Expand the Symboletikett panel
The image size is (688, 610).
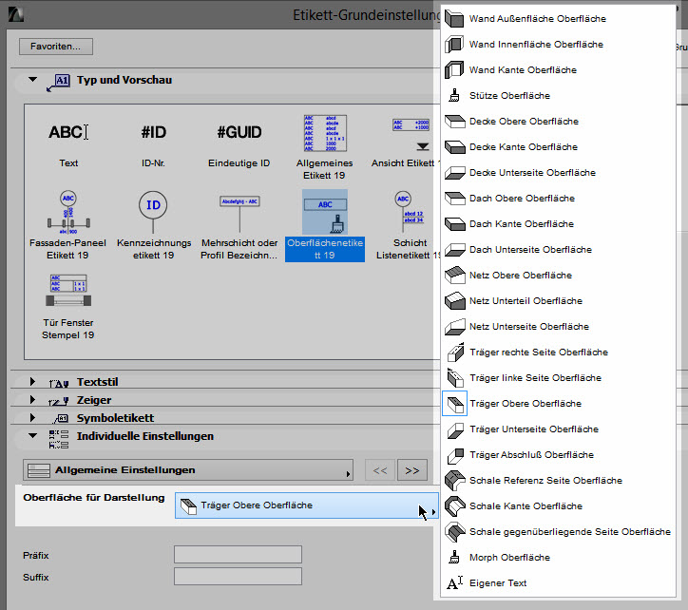point(32,417)
